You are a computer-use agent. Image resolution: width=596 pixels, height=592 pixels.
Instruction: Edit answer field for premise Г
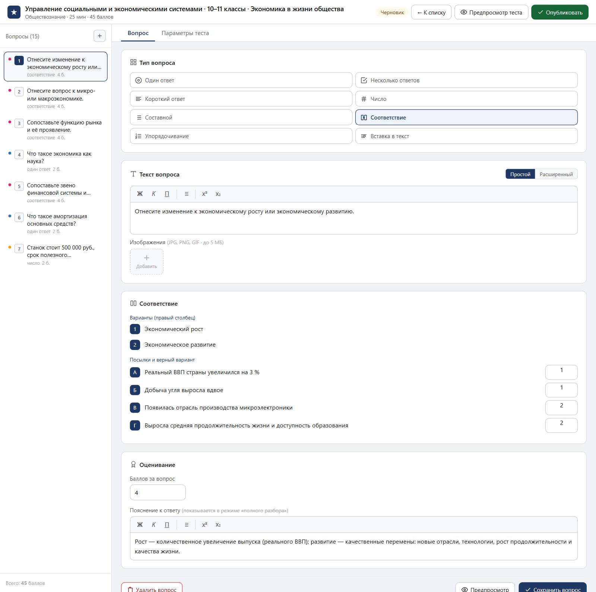(x=561, y=425)
